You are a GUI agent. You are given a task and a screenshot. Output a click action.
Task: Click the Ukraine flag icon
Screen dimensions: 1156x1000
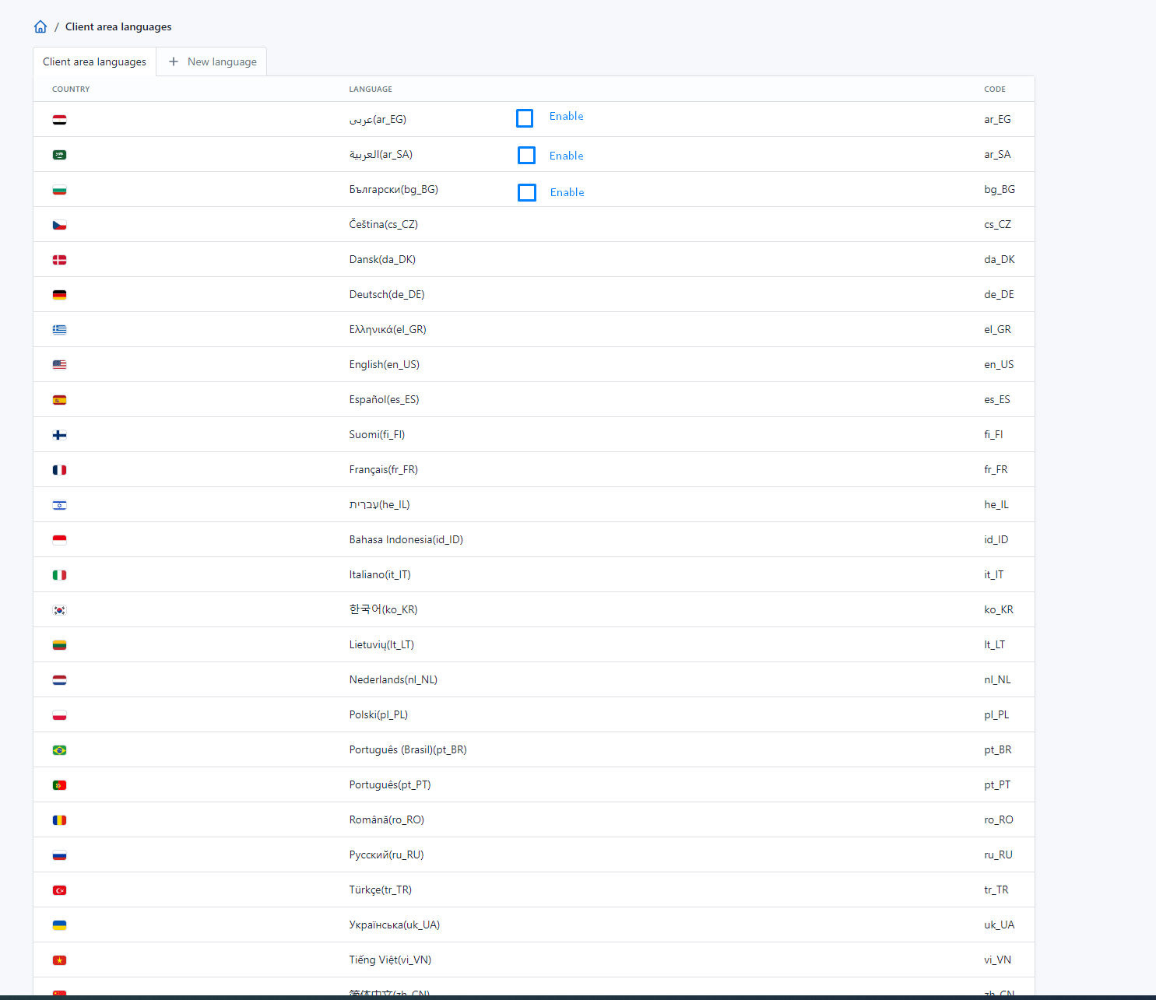pos(59,925)
